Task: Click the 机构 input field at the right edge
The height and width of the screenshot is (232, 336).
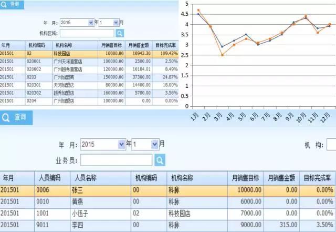Action: 331,145
